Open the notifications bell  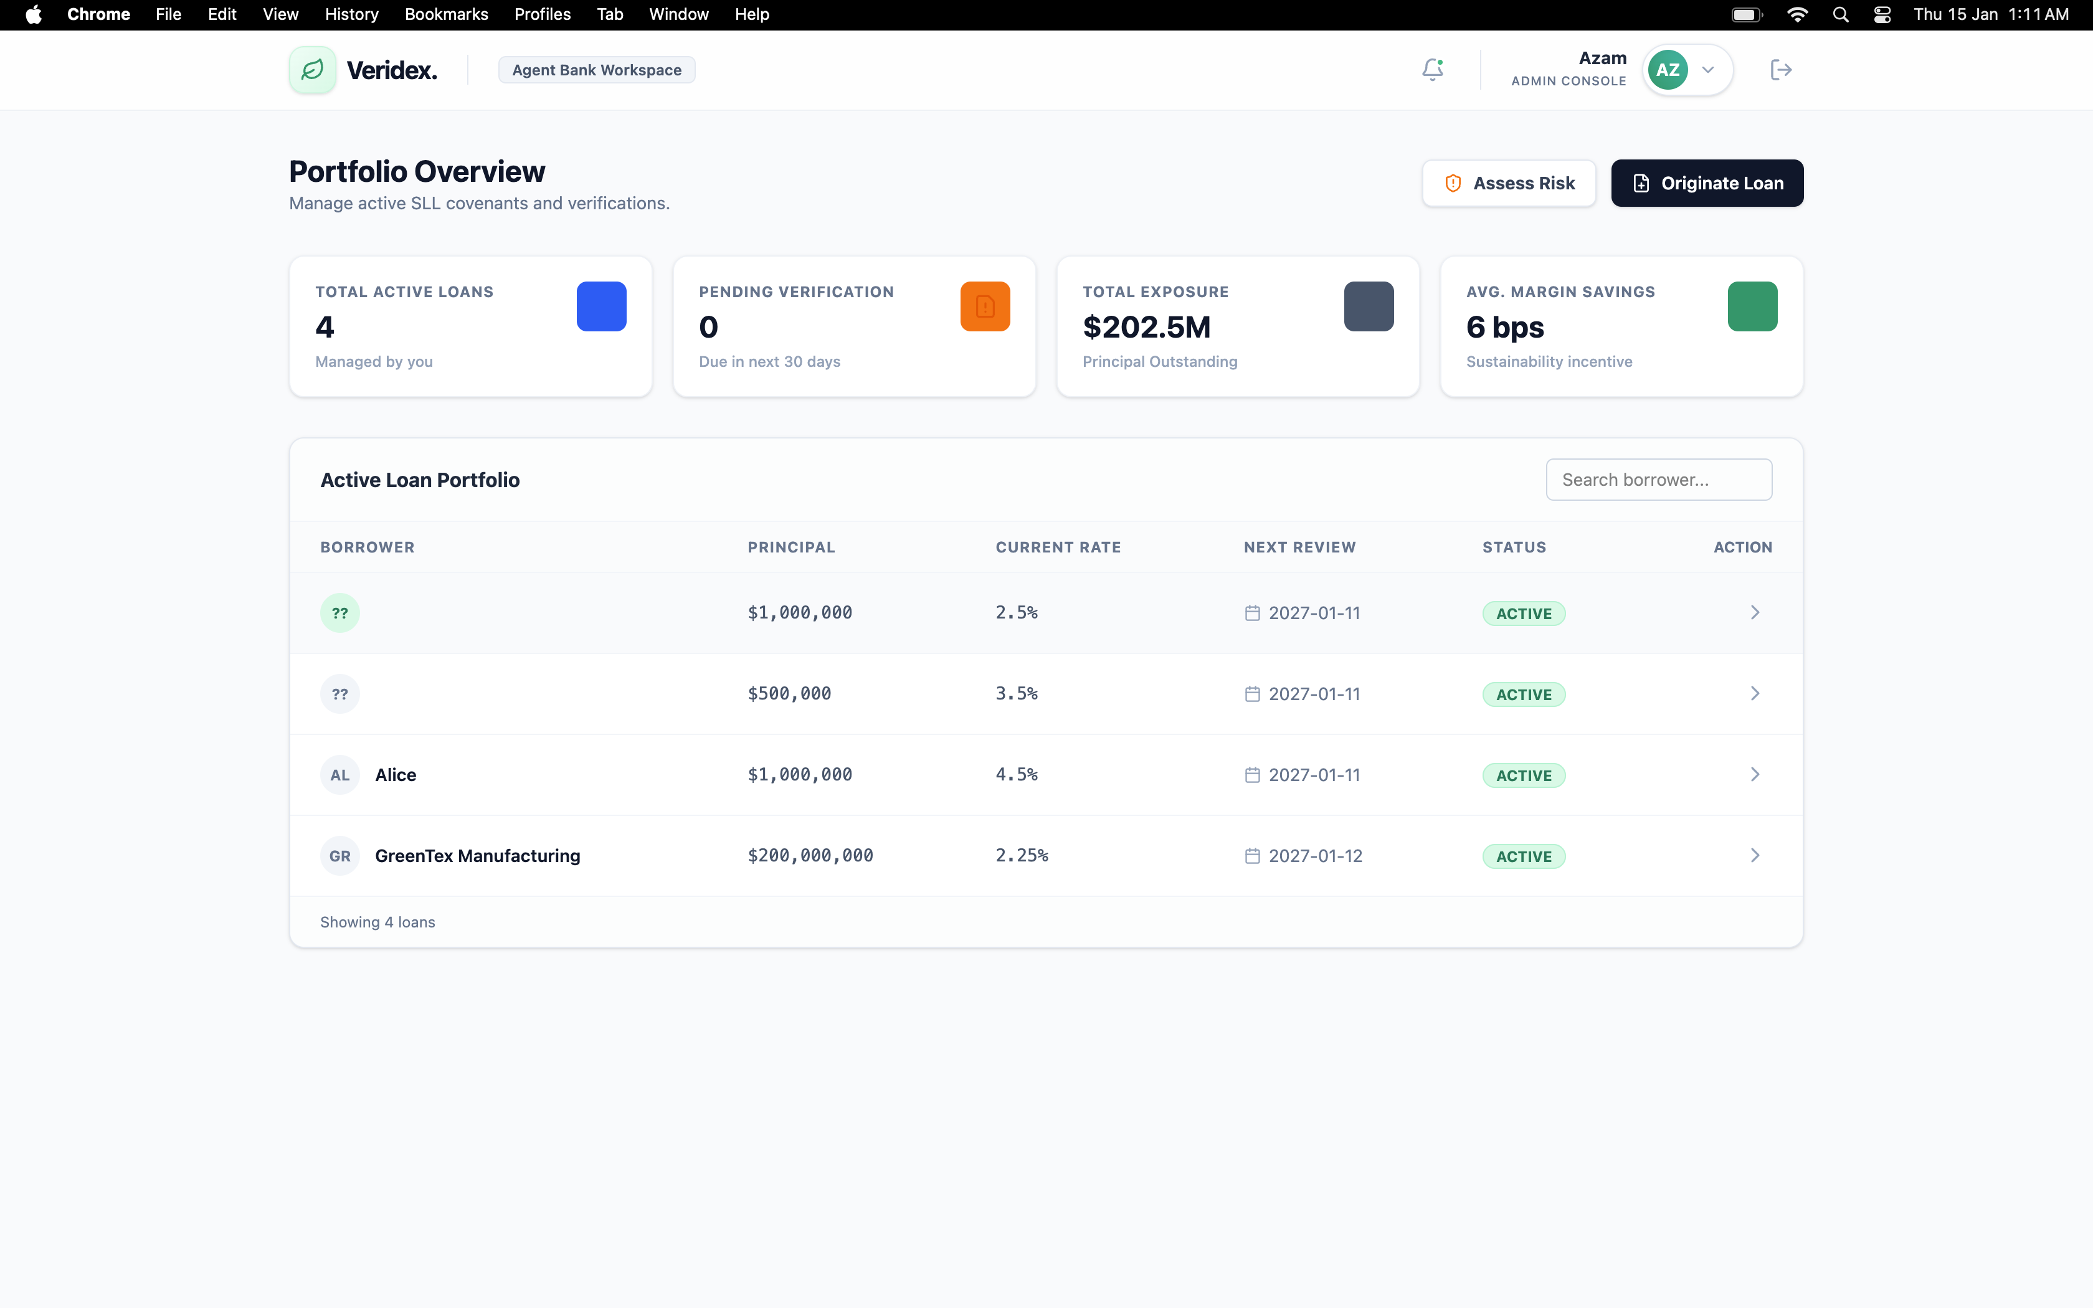[1432, 69]
